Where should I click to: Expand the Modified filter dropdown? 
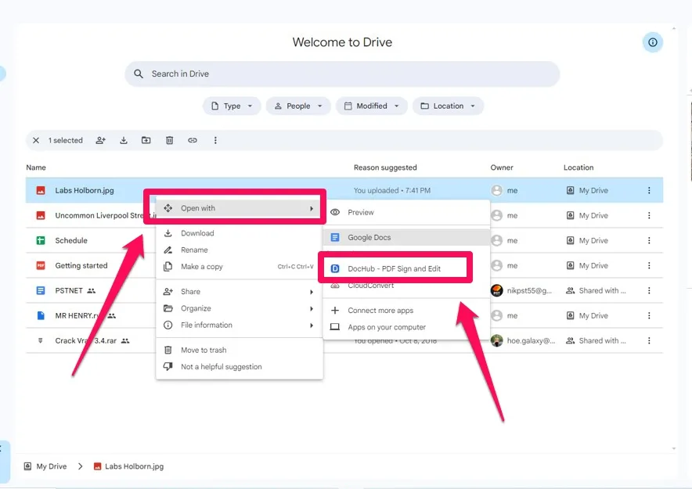tap(370, 106)
